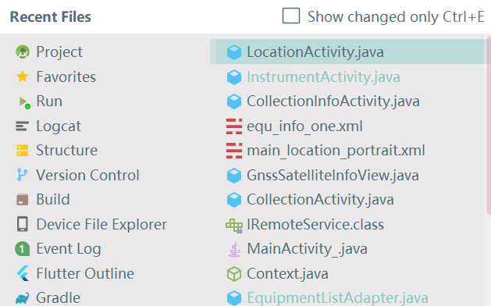Click the Logcat lines icon

(22, 126)
